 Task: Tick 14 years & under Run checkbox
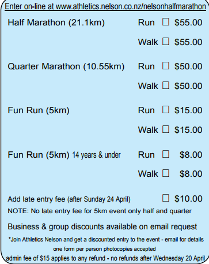point(166,154)
